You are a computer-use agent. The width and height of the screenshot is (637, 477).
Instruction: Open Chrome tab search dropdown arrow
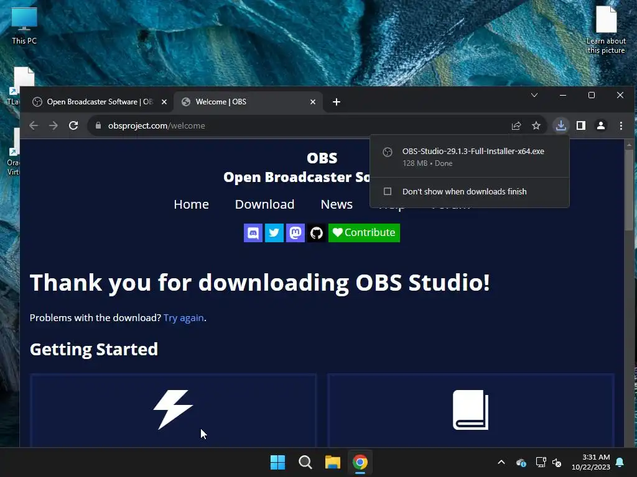coord(534,95)
